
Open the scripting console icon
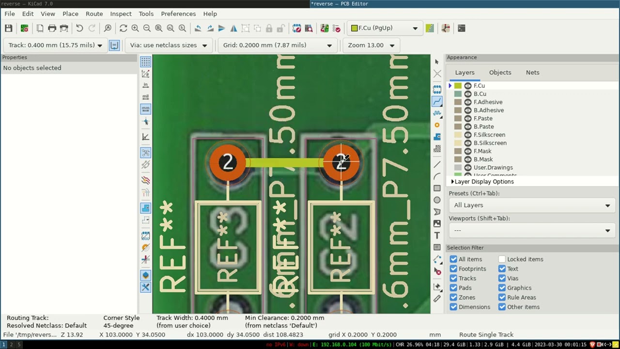461,28
